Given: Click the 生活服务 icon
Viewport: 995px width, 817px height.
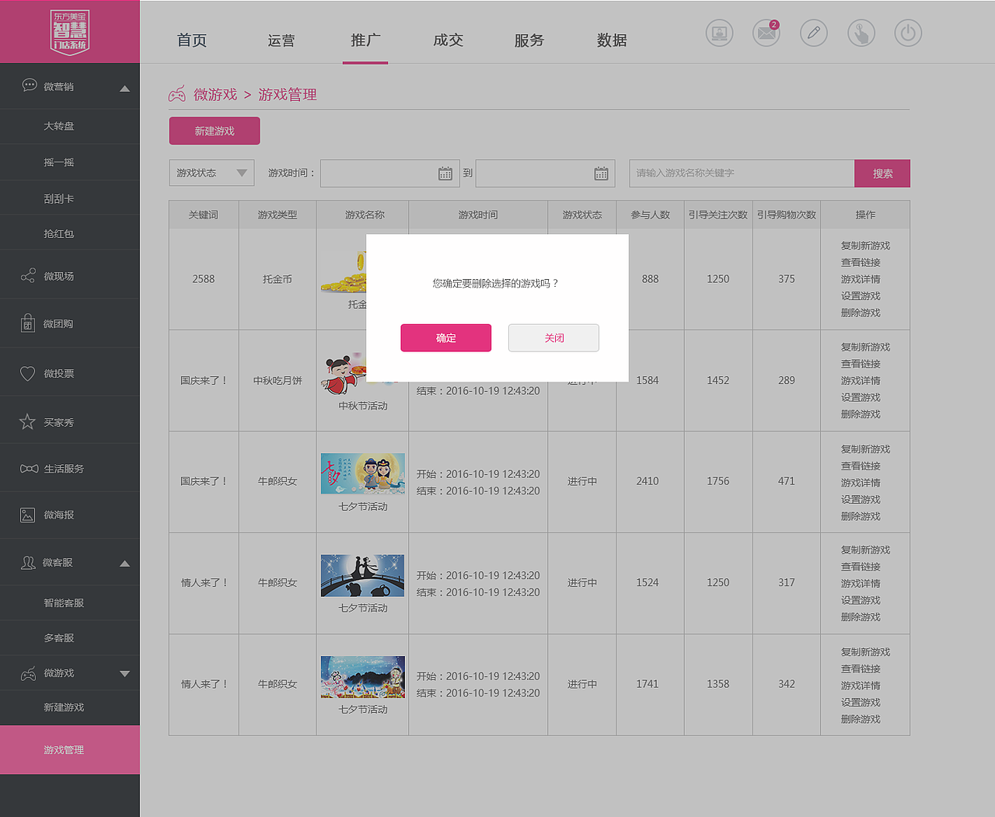Looking at the screenshot, I should pos(29,469).
